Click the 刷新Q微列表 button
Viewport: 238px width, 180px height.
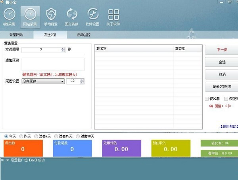(222, 87)
